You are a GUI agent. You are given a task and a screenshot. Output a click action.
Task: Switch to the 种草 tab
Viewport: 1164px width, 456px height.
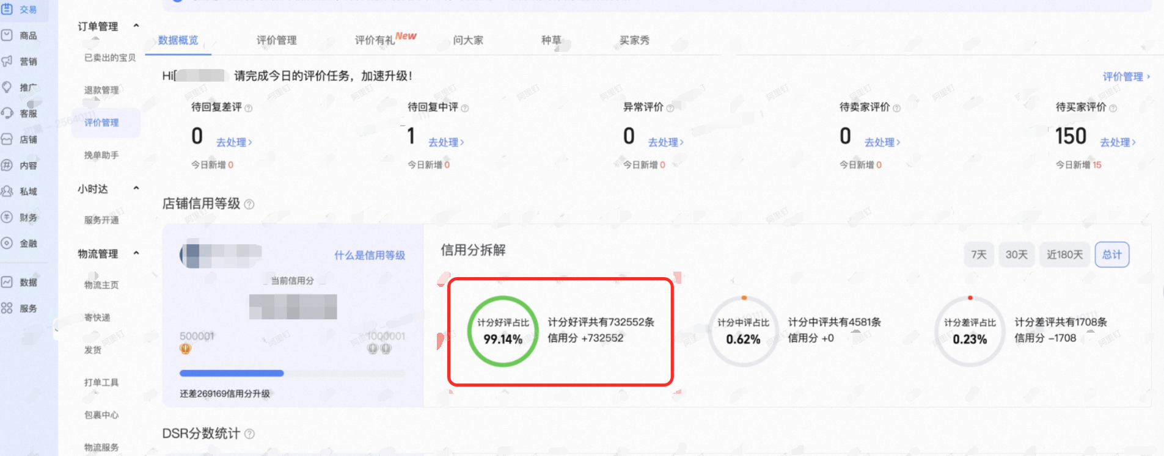[x=551, y=40]
